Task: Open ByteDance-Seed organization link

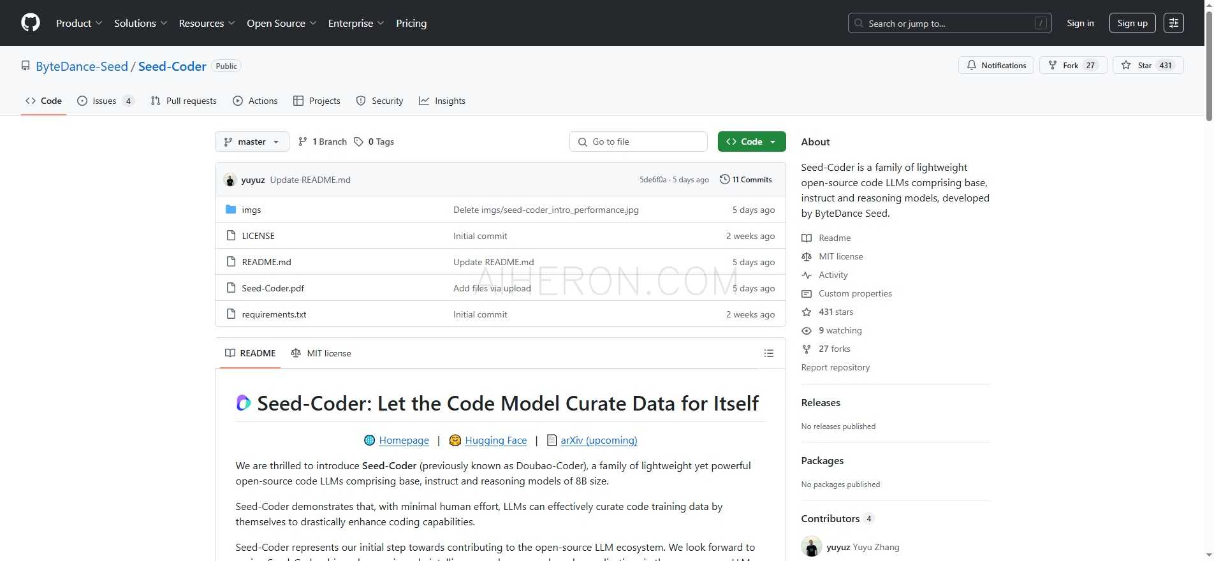Action: pyautogui.click(x=82, y=66)
